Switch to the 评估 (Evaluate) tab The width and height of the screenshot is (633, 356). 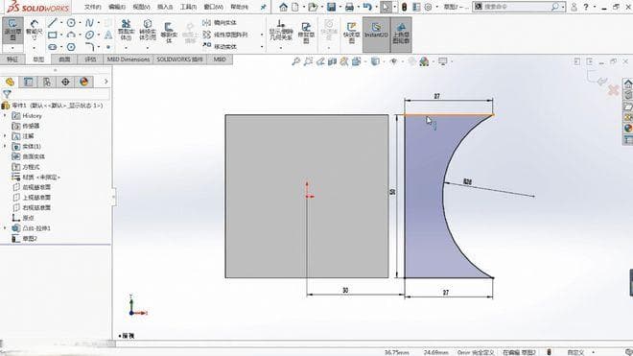(x=90, y=59)
